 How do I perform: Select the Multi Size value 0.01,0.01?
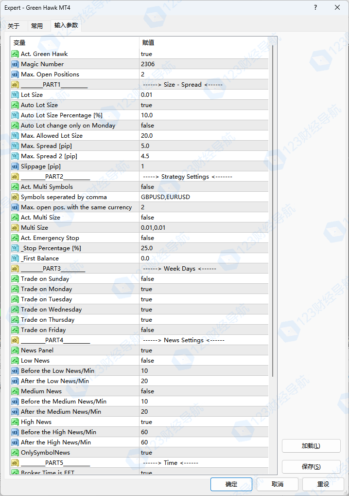point(153,228)
